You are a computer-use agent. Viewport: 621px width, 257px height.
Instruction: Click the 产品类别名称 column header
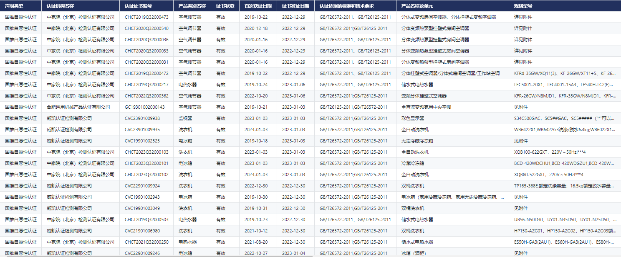[192, 6]
